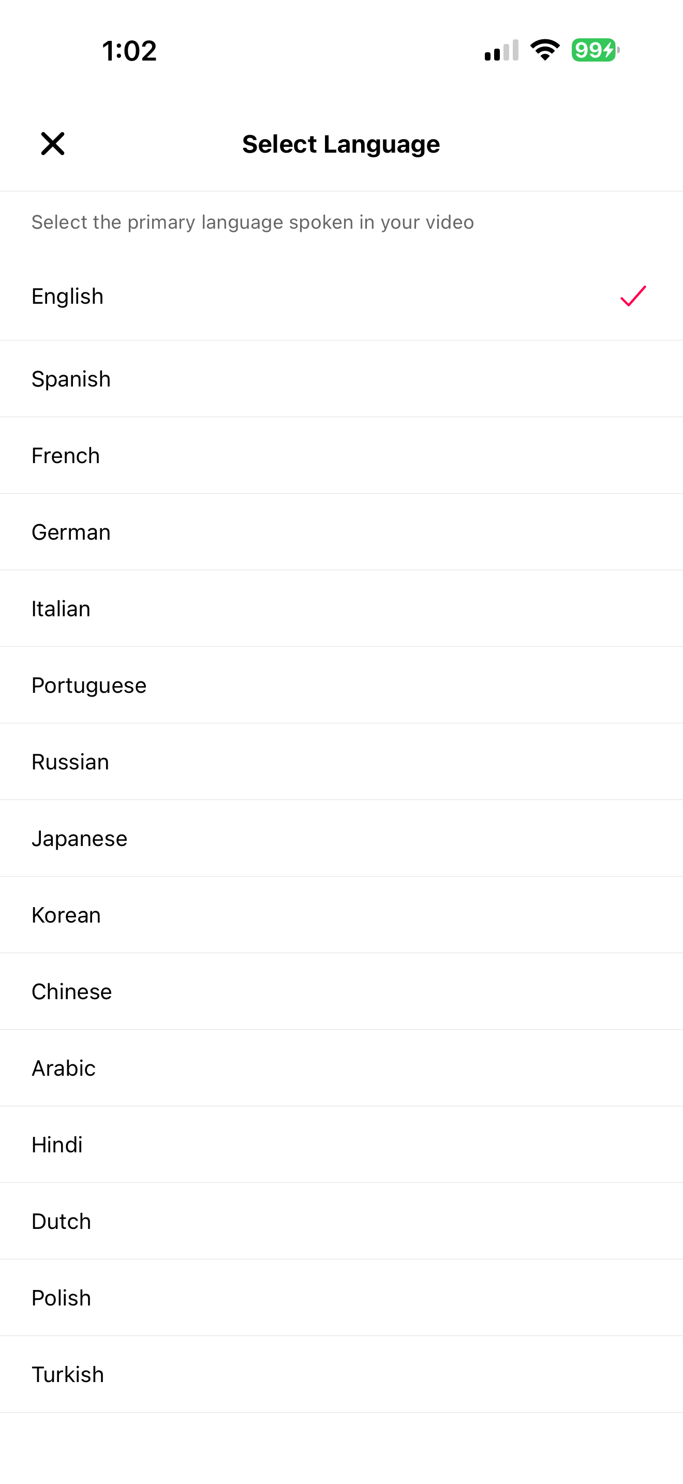Close the Select Language screen
Screen dimensions: 683x1484
click(x=52, y=143)
